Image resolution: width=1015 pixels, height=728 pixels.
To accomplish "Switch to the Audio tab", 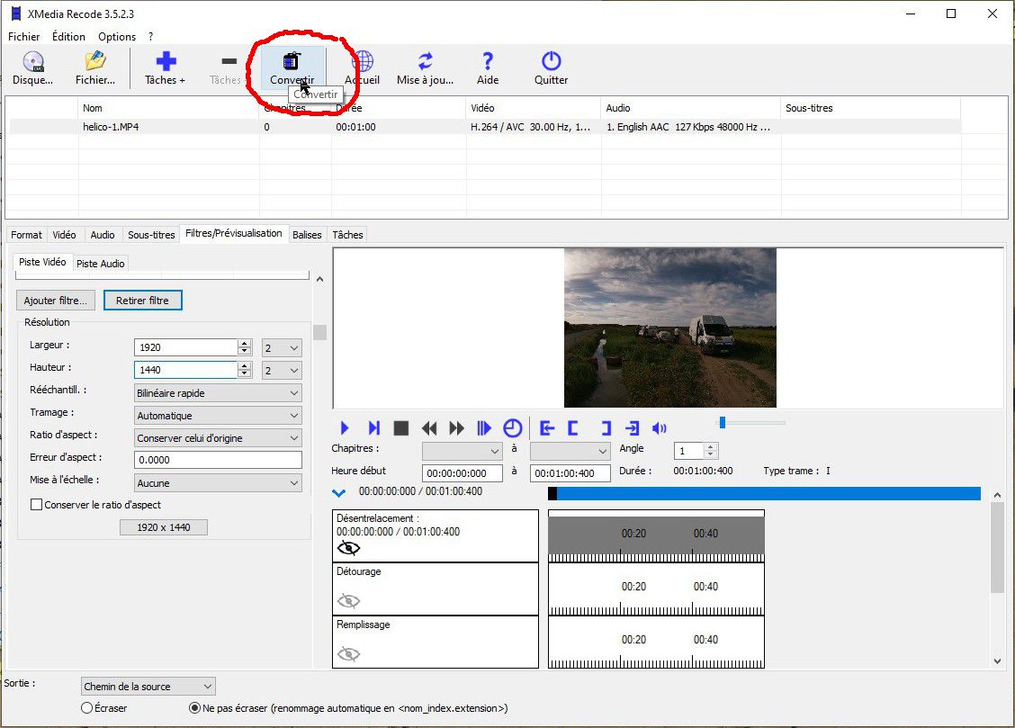I will (x=103, y=235).
